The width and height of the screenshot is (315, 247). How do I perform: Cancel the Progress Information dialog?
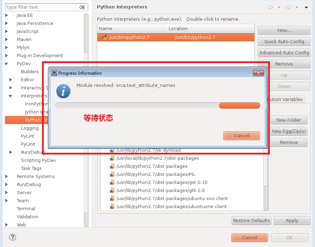pos(241,136)
